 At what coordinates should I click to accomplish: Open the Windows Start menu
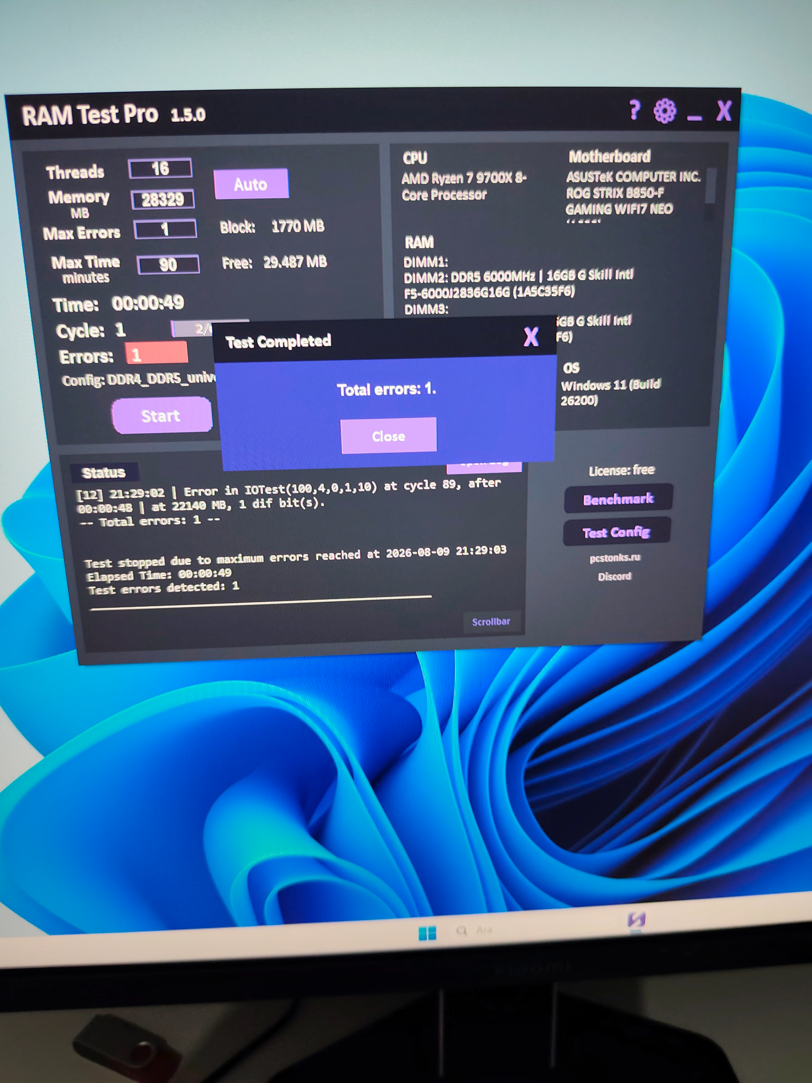(427, 933)
